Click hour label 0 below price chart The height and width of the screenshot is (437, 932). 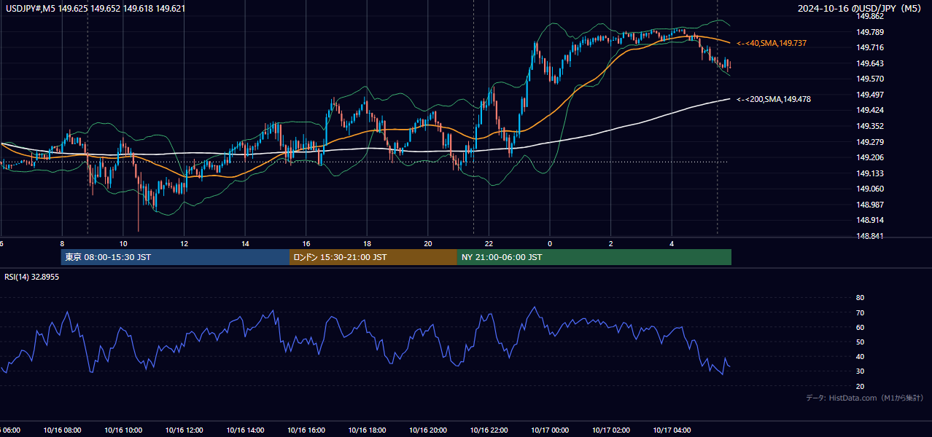click(550, 243)
